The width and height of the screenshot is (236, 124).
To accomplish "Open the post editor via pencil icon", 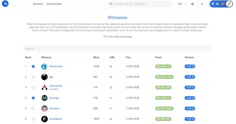I will point(202,4).
